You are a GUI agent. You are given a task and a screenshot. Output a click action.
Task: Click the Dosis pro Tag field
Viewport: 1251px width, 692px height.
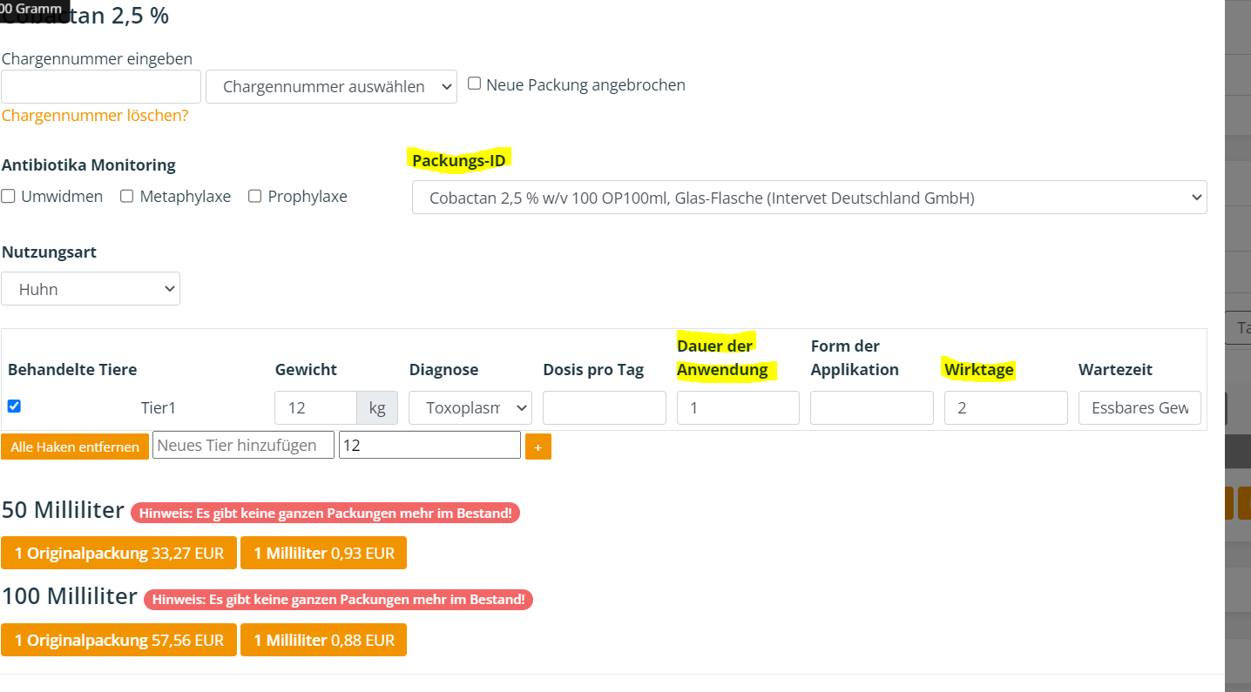pyautogui.click(x=605, y=407)
